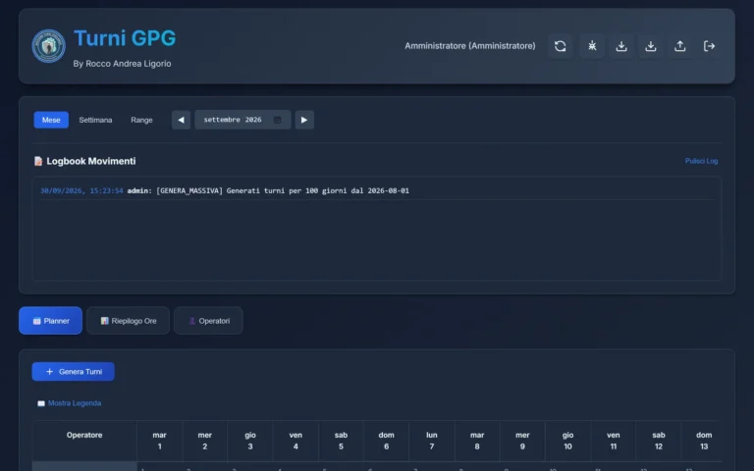Screen dimensions: 754x471
Task: Click the Amministratore (Amministratore) user label
Action: point(470,46)
